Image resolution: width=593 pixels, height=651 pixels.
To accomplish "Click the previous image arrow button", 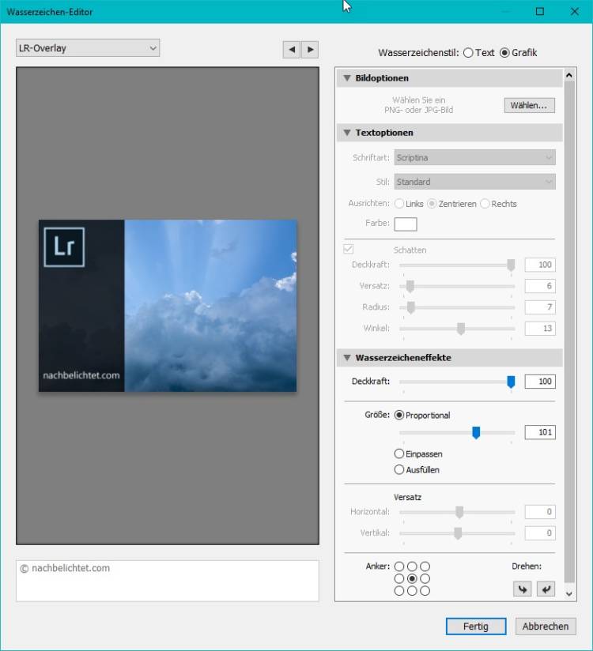I will [x=292, y=49].
